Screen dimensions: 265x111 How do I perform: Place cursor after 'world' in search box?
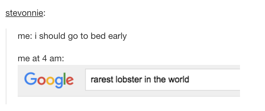pos(189,80)
